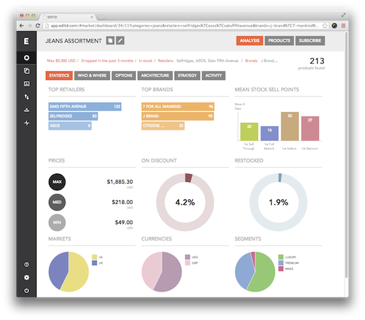The width and height of the screenshot is (365, 320).
Task: Click the pulse activity icon in sidebar
Action: click(x=26, y=123)
